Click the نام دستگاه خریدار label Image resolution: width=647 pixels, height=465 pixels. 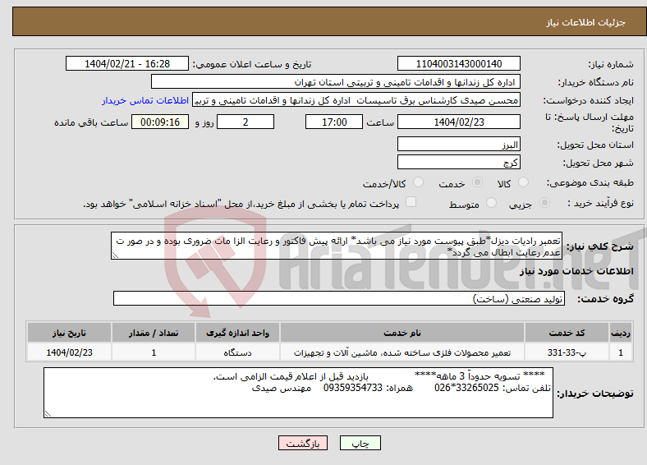pos(596,83)
